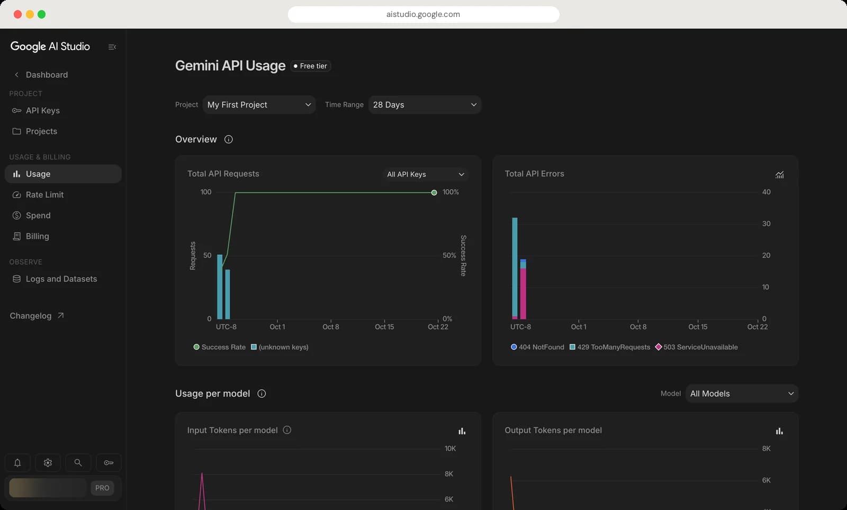Open the All Models dropdown

click(742, 393)
